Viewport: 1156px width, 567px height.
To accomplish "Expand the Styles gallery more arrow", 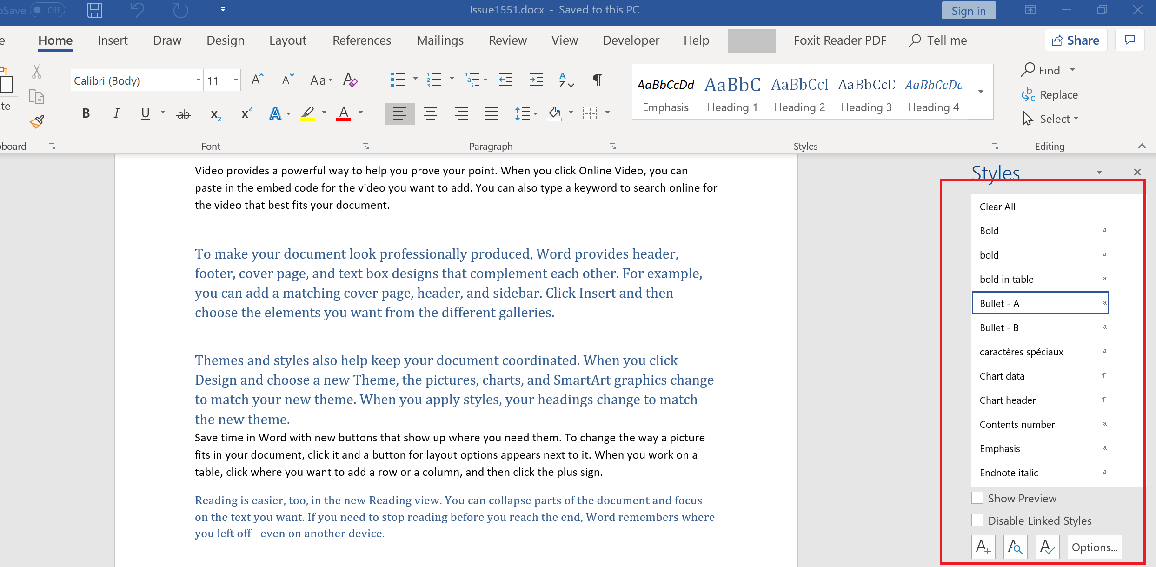I will click(981, 92).
